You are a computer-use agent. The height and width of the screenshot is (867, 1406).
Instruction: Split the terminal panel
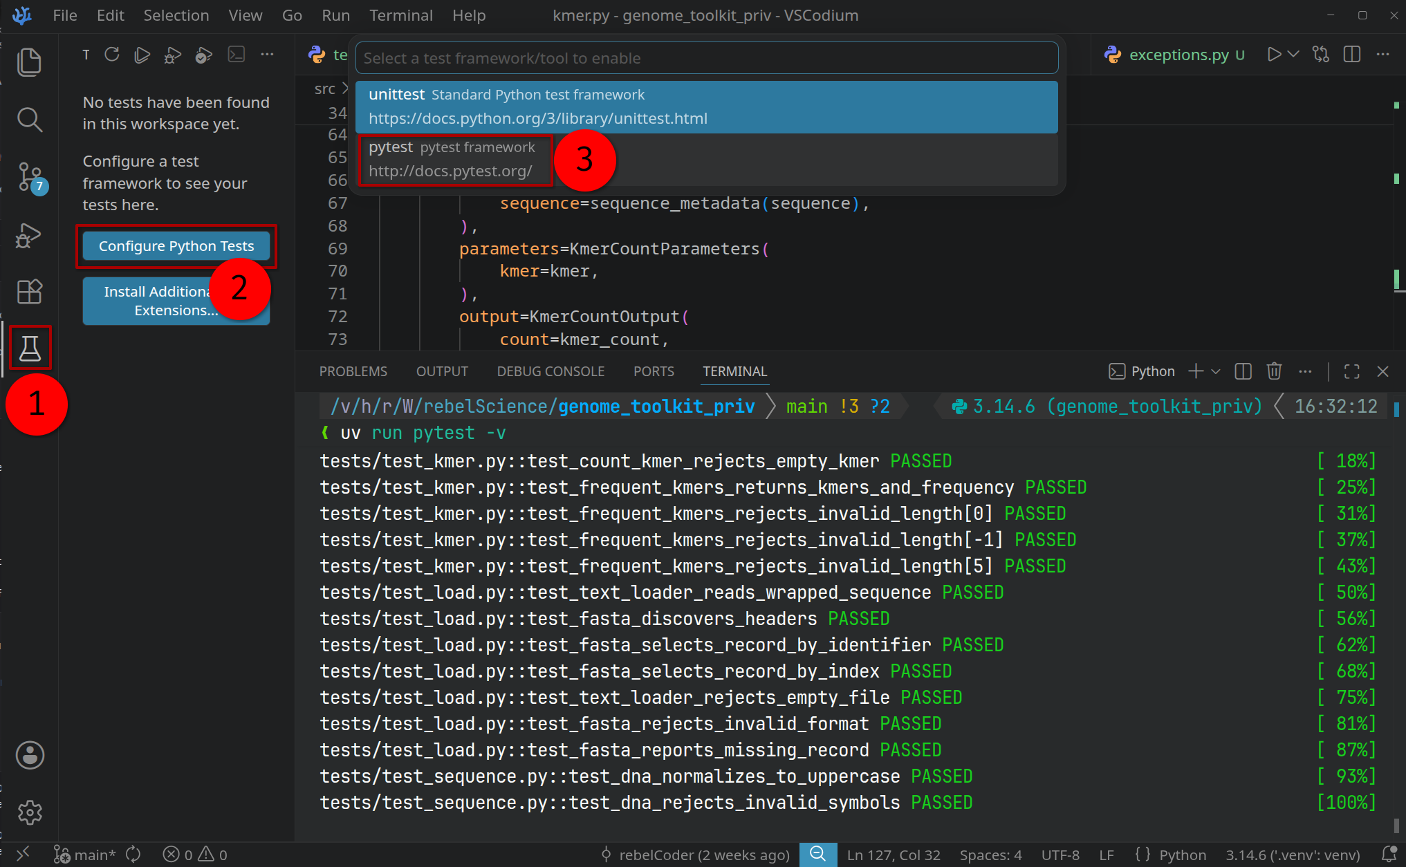(x=1243, y=371)
